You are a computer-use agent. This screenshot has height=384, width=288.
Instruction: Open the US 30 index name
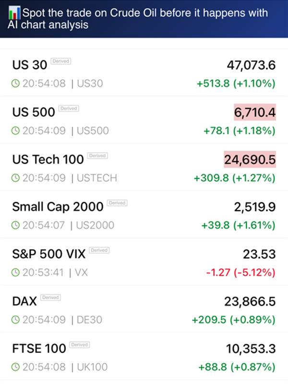click(30, 65)
